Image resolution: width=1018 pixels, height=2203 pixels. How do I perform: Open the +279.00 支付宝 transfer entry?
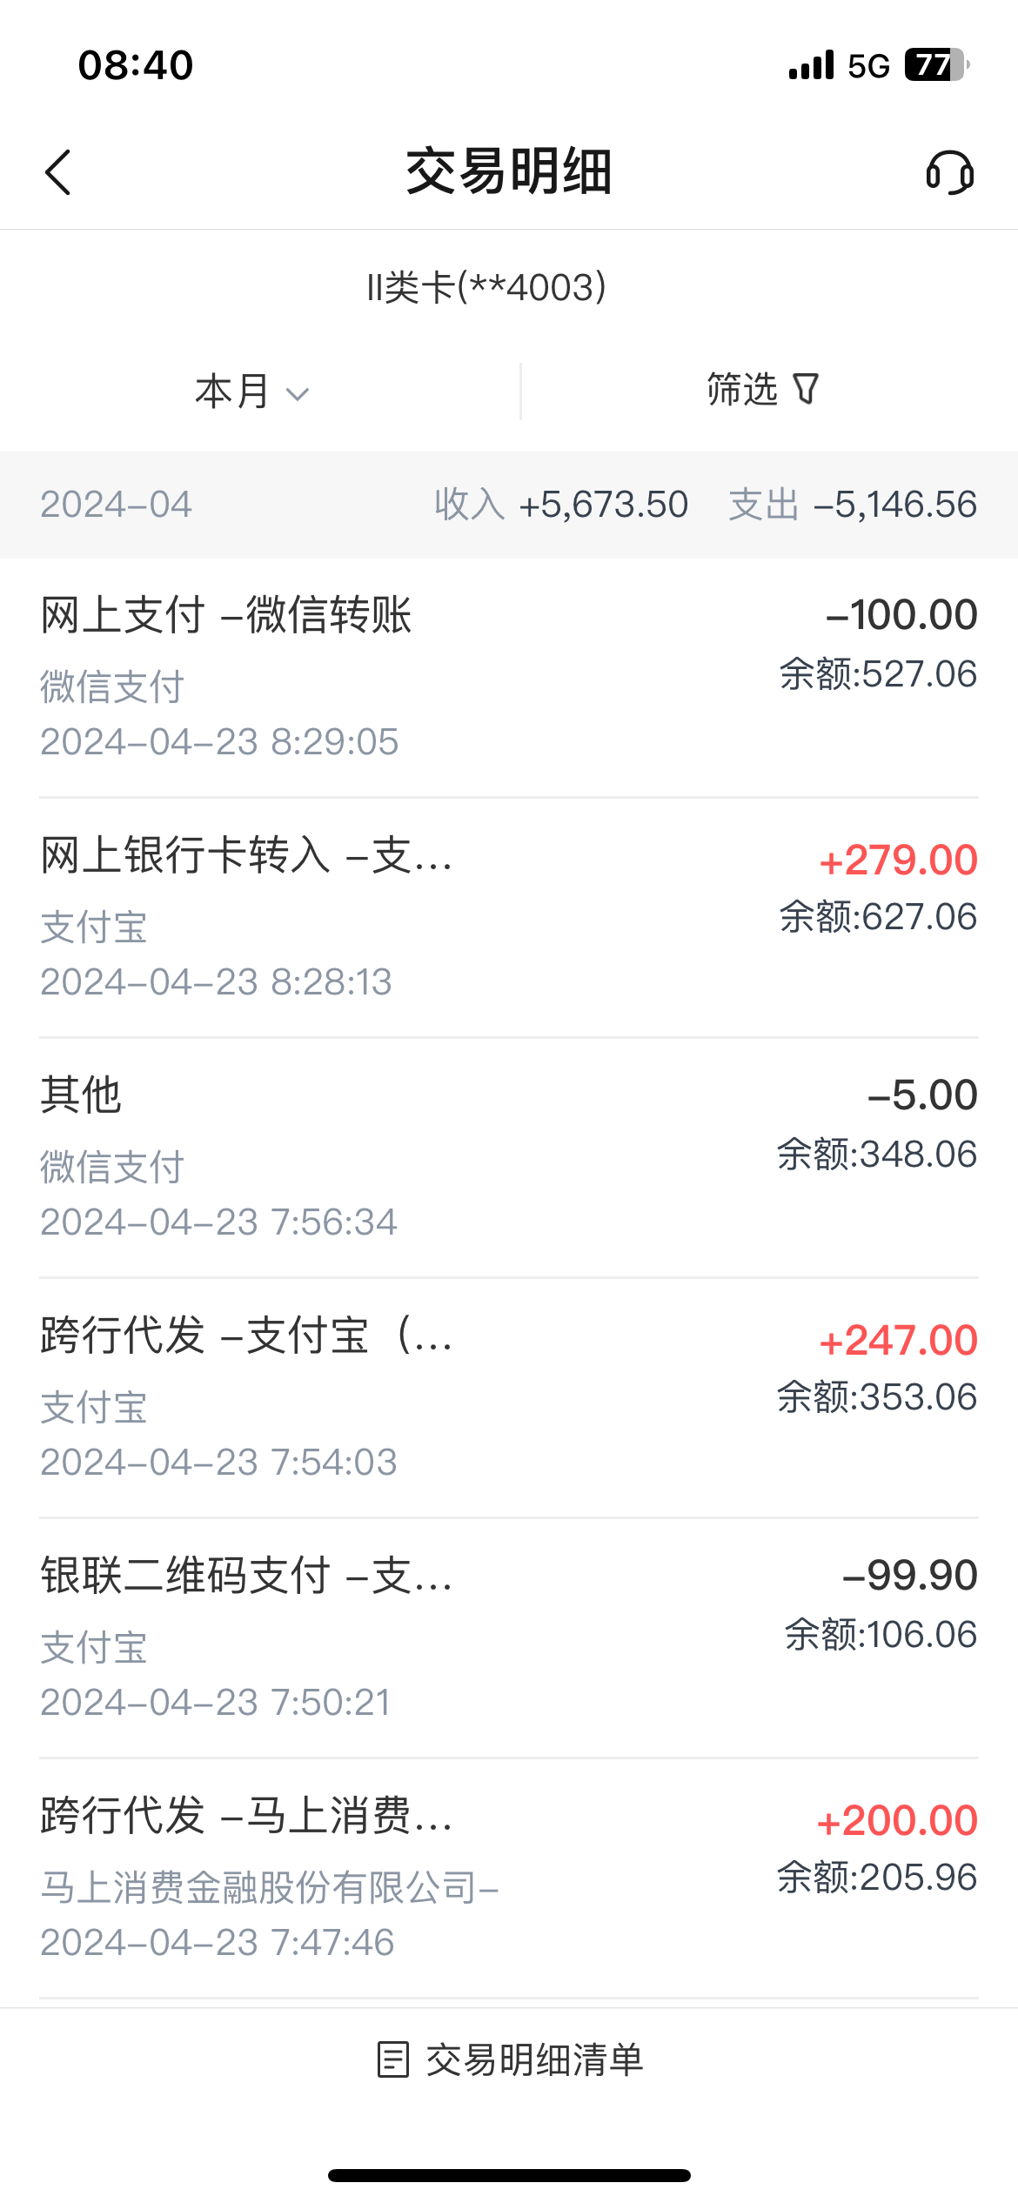click(509, 917)
